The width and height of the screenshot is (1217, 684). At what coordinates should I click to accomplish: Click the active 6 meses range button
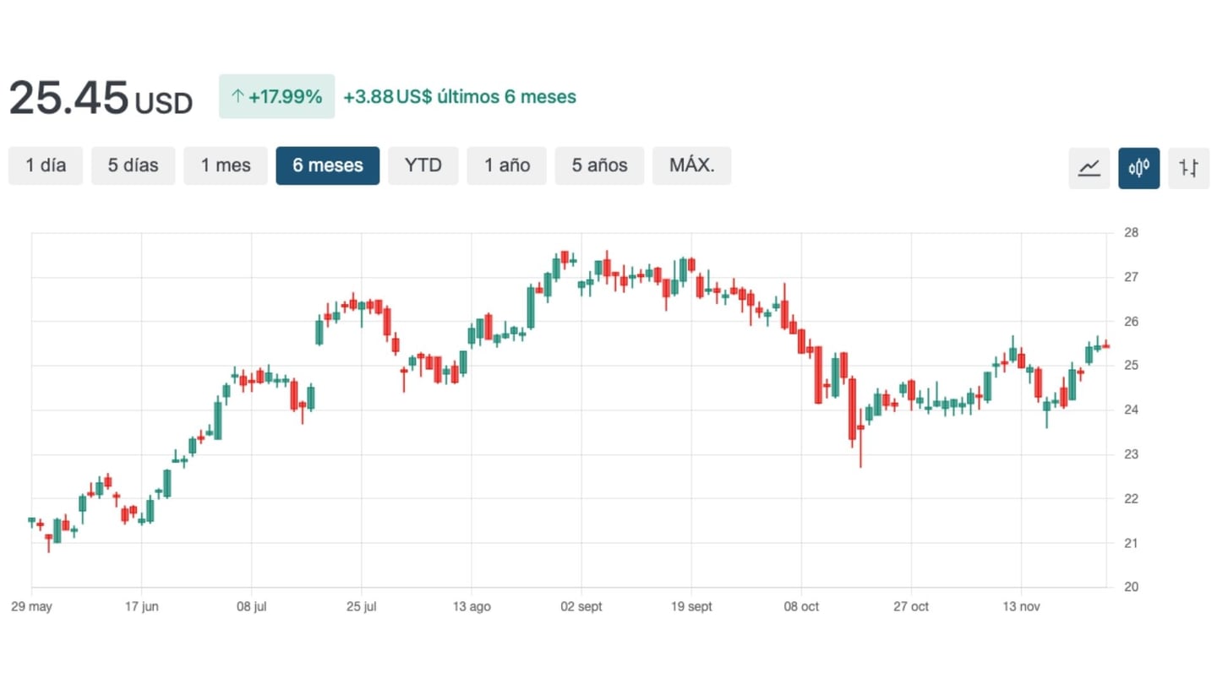click(x=328, y=166)
